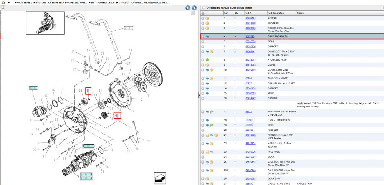Click the box icon in the O-RING row
This screenshot has height=185, width=384.
(x=211, y=52)
